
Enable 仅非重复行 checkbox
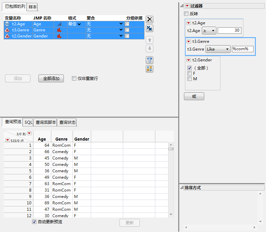pos(74,78)
